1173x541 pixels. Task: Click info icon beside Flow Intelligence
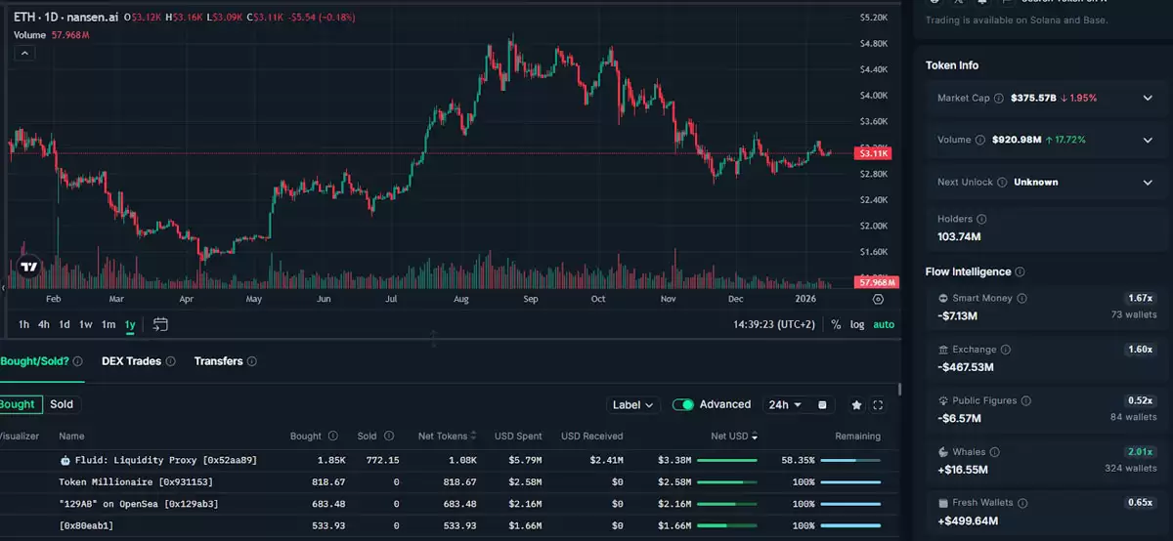click(x=1020, y=272)
